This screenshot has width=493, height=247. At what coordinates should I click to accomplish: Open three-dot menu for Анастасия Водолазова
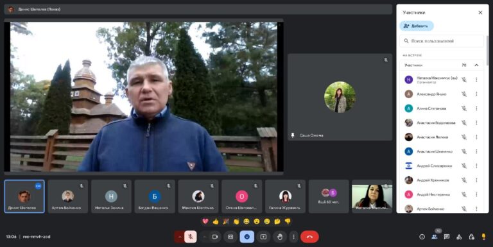point(477,123)
